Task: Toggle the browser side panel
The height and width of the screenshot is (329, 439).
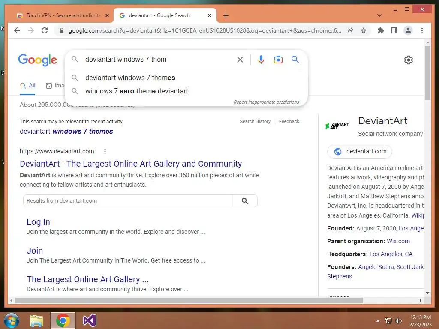Action: tap(394, 30)
